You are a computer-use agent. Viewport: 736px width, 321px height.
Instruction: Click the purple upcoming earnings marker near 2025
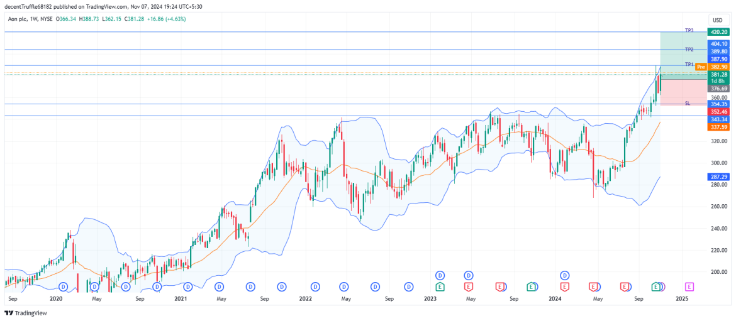689,286
